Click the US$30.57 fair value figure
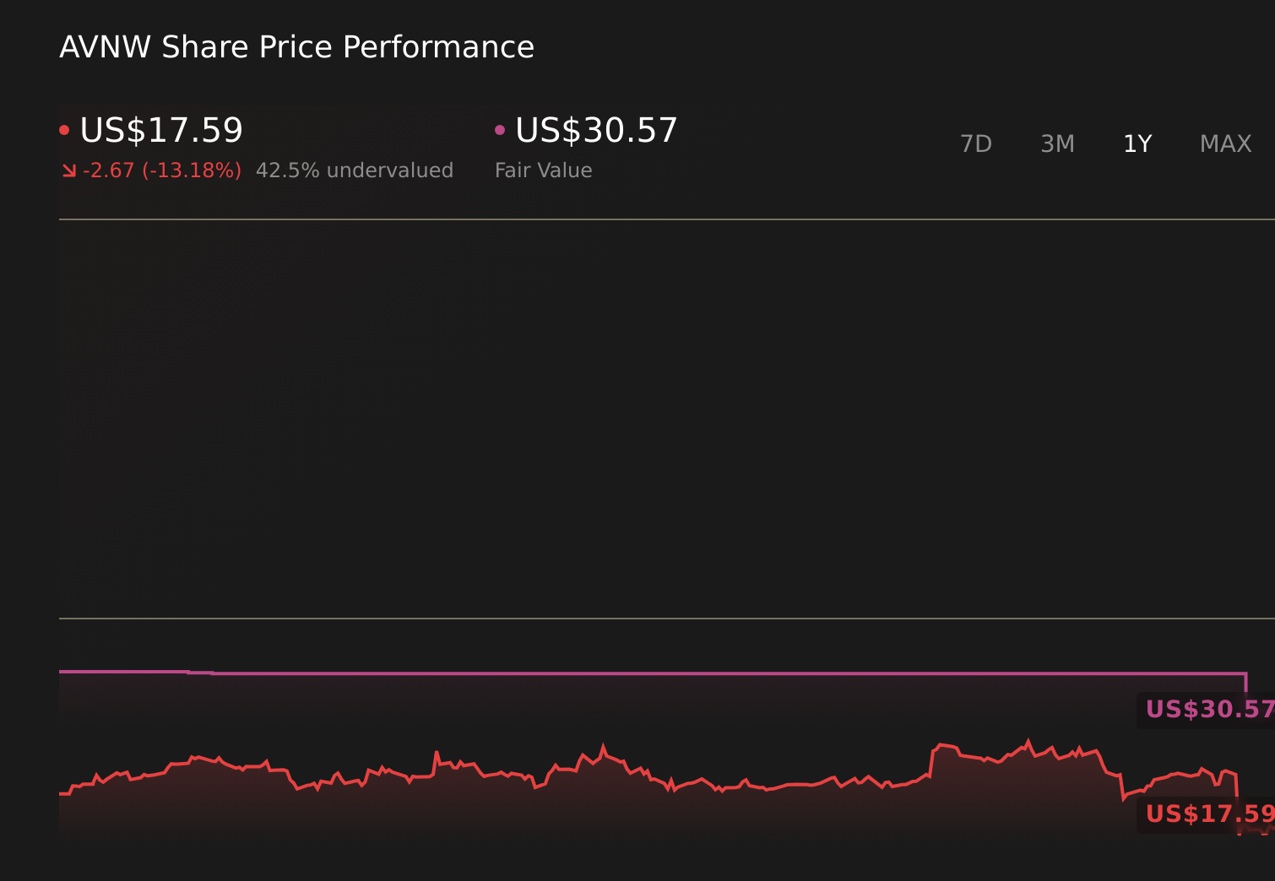Viewport: 1275px width, 881px height. pyautogui.click(x=596, y=131)
